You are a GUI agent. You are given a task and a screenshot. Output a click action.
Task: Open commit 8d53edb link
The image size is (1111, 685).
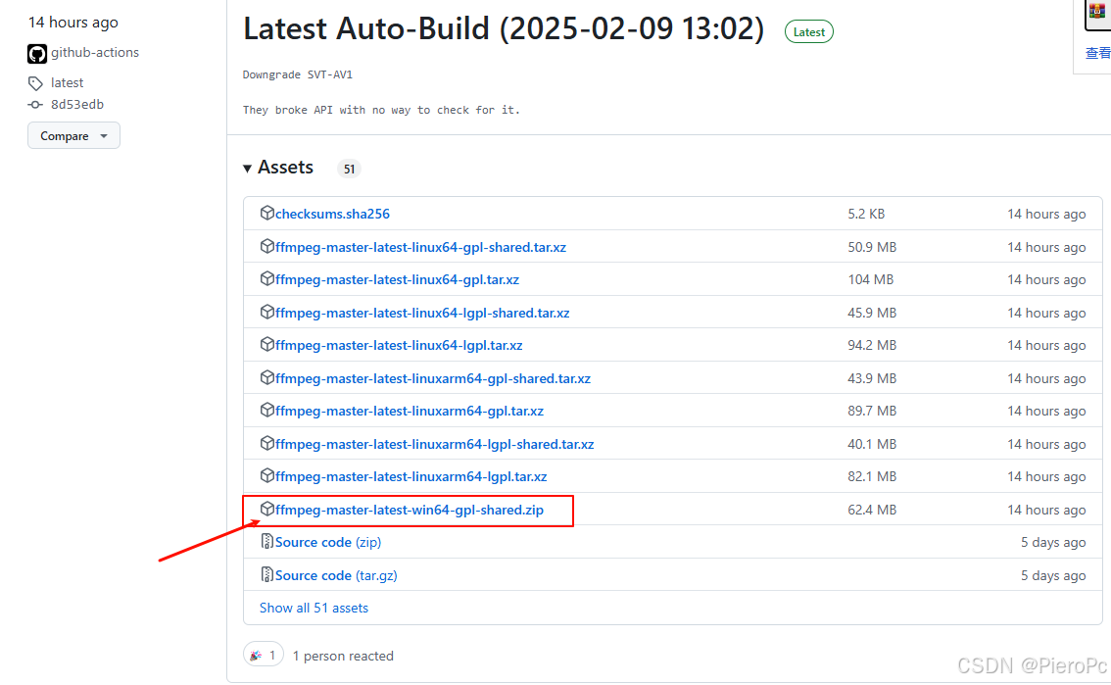point(77,105)
